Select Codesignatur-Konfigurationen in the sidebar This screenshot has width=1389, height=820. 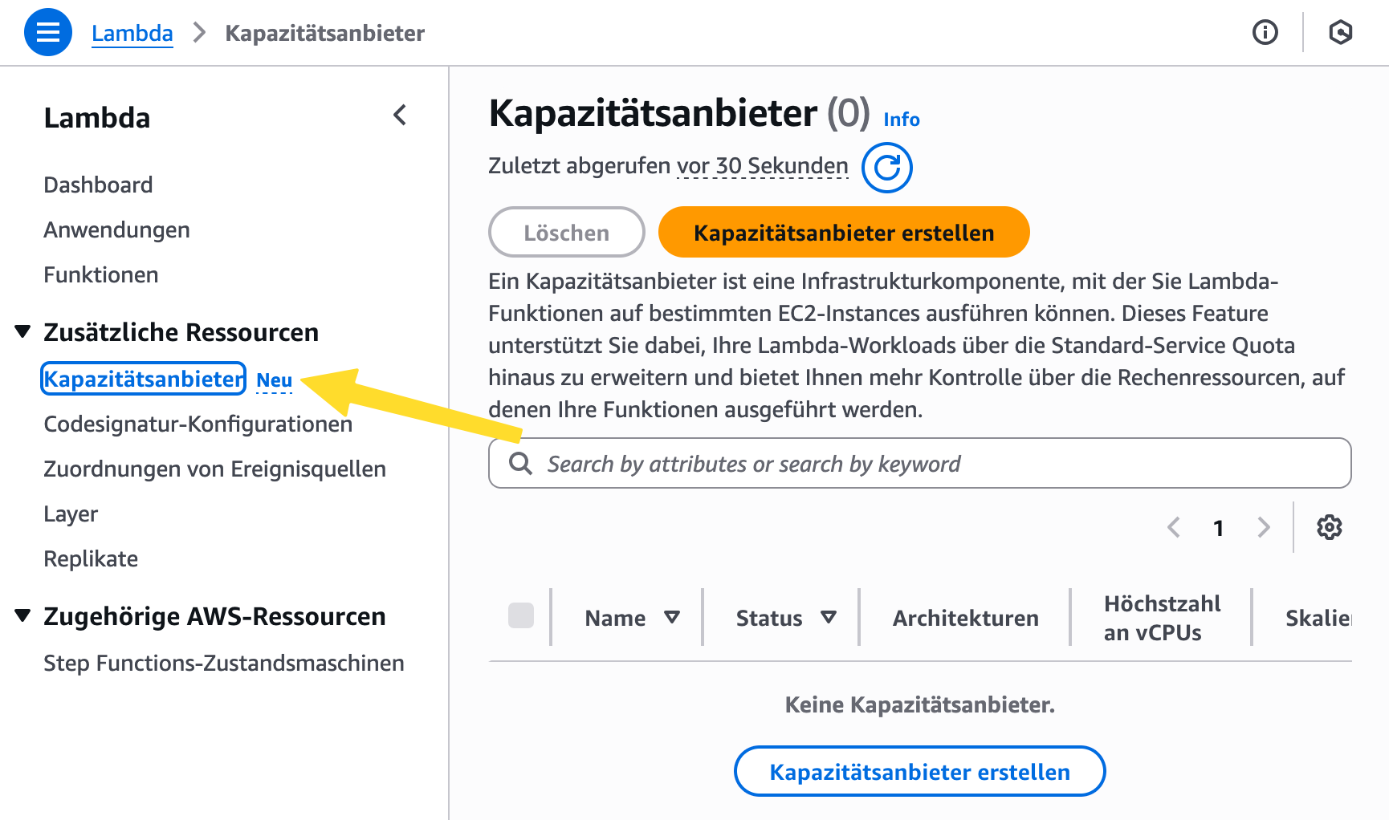[198, 424]
